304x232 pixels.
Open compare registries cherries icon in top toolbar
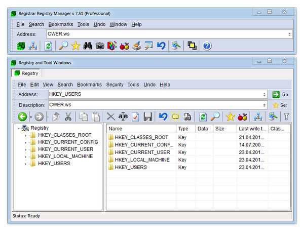[125, 46]
